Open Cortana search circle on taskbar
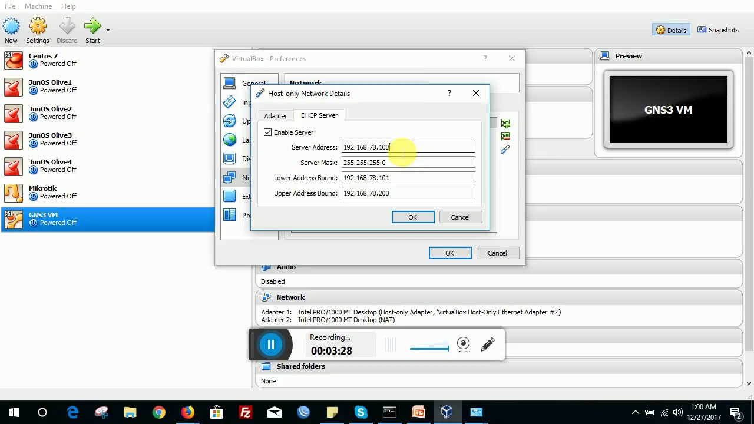 click(42, 412)
